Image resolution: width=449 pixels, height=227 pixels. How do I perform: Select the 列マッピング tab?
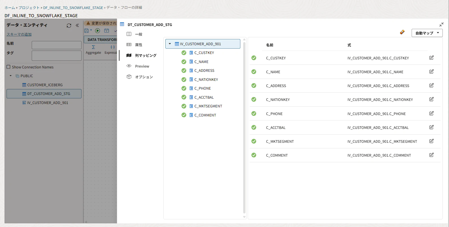146,55
